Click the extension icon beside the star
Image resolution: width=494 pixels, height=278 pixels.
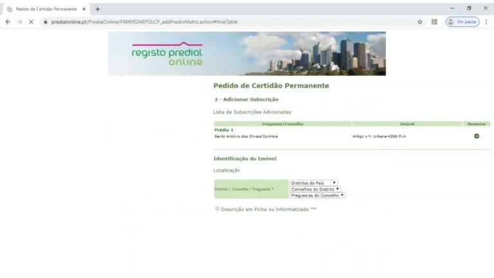[435, 22]
